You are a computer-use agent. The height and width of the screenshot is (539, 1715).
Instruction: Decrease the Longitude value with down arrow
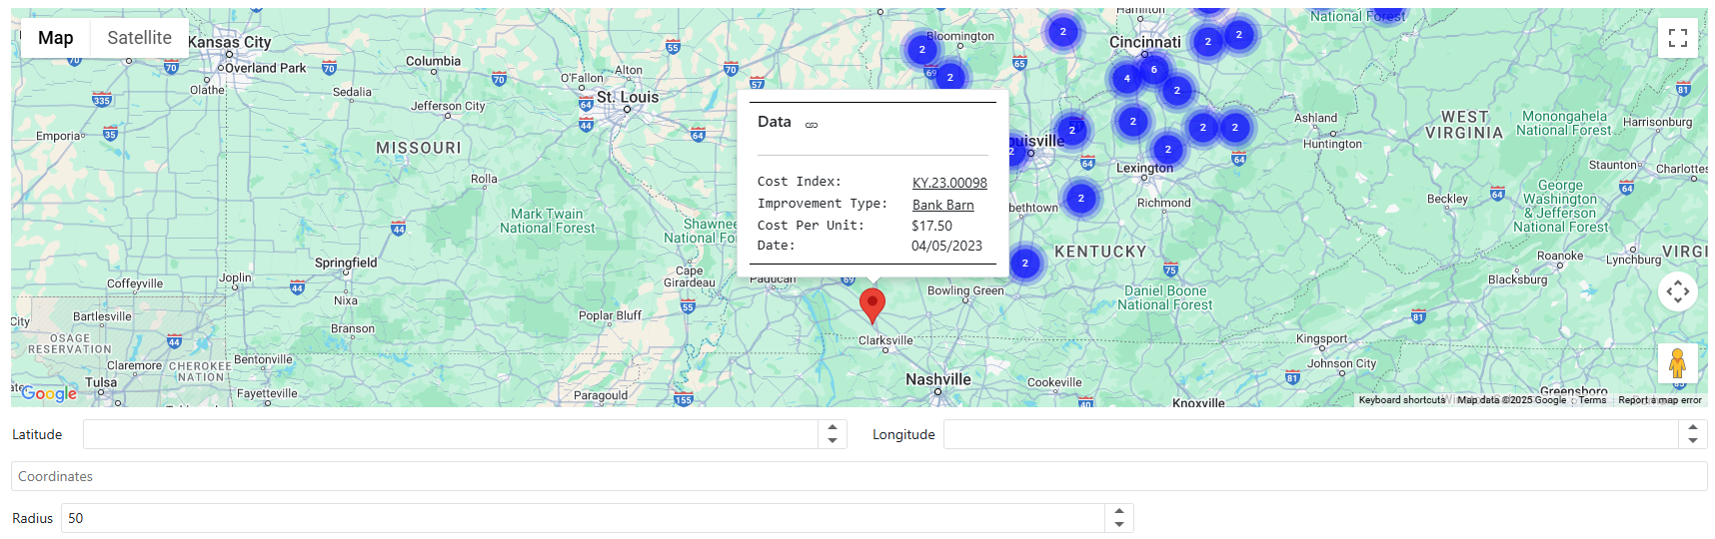coord(1693,440)
